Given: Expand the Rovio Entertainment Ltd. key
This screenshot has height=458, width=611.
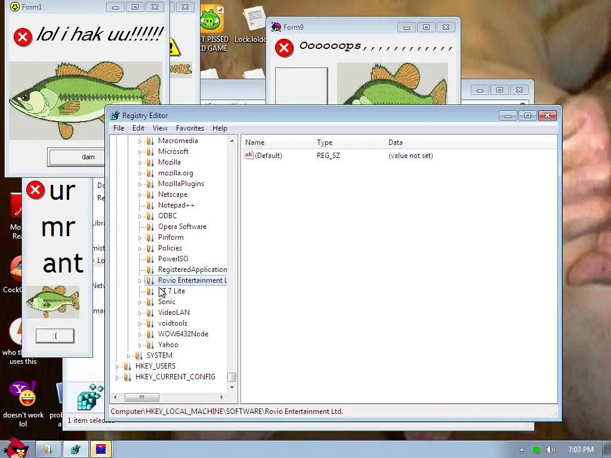Looking at the screenshot, I should click(x=140, y=281).
